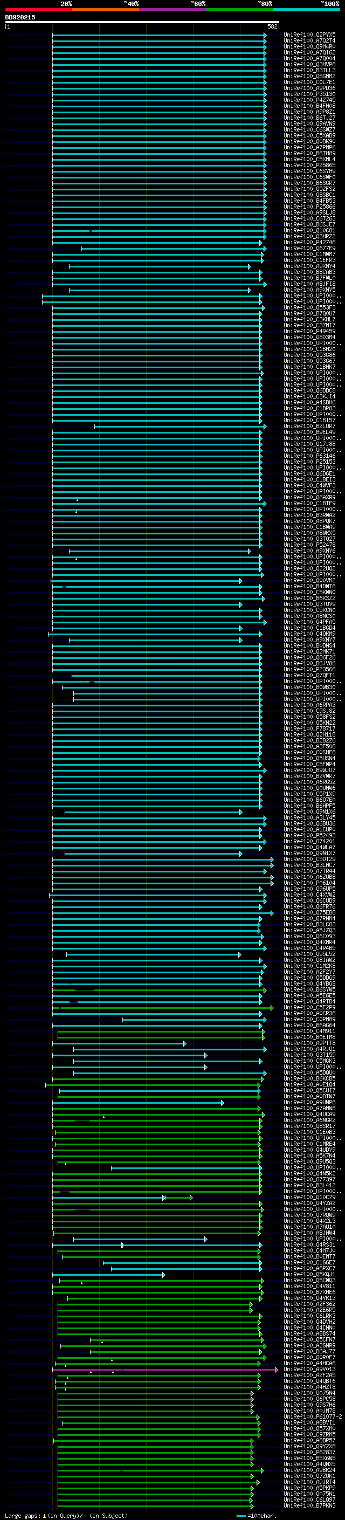This screenshot has height=1520, width=345.
Task: Select hit label UniRef100_A9SLJ8
Action: (x=309, y=213)
